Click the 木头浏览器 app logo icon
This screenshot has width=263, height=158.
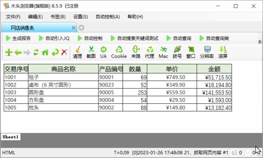pyautogui.click(x=6, y=6)
